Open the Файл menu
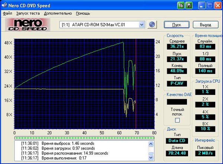Screen dimensions: 223x164 (7, 13)
